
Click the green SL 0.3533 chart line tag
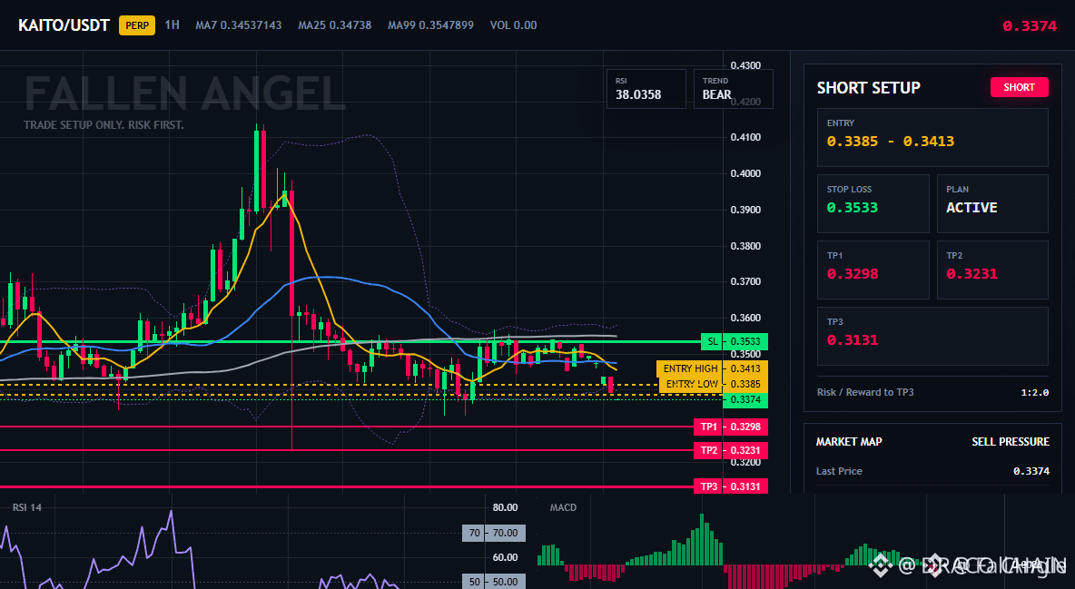[735, 341]
